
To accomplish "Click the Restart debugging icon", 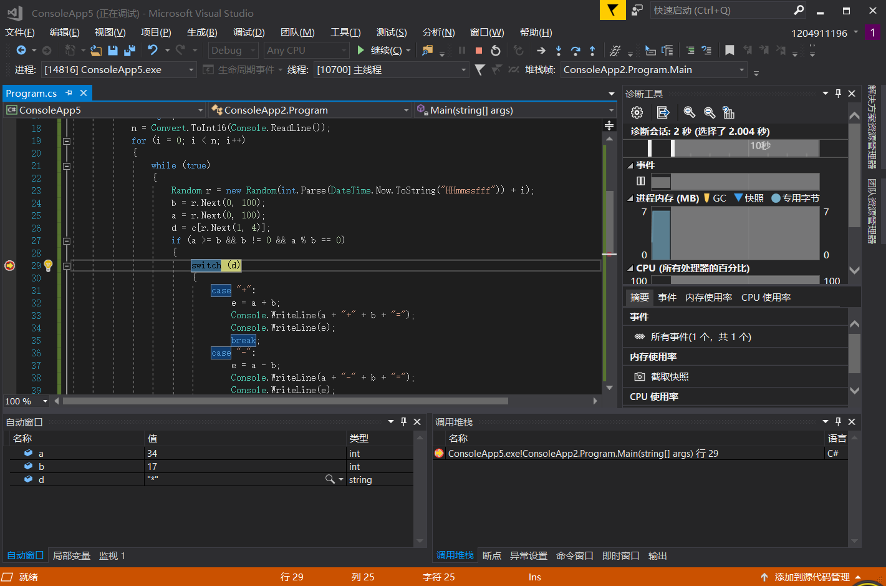I will [x=496, y=51].
